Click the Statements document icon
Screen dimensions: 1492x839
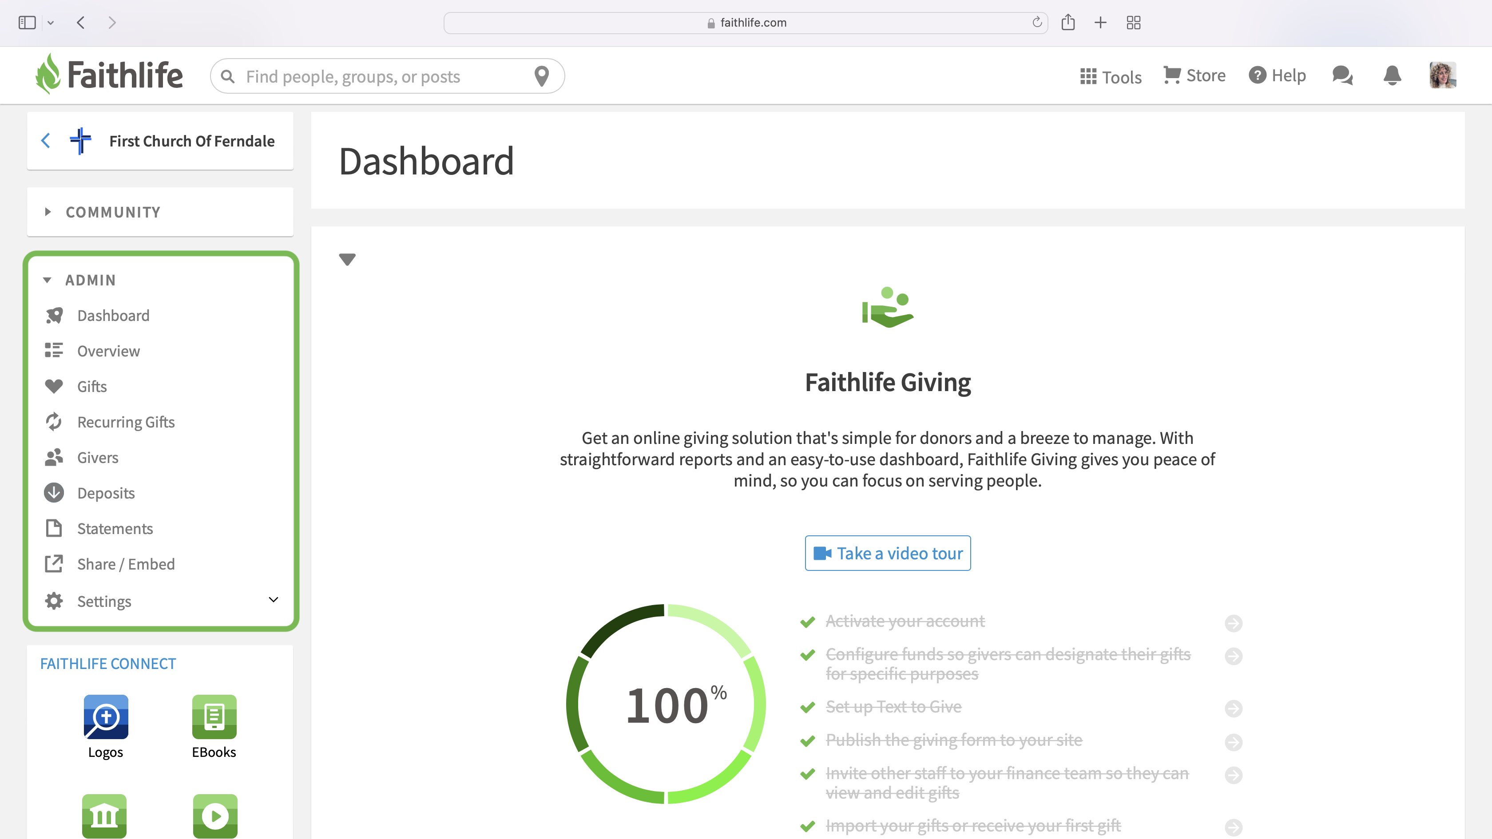coord(54,528)
